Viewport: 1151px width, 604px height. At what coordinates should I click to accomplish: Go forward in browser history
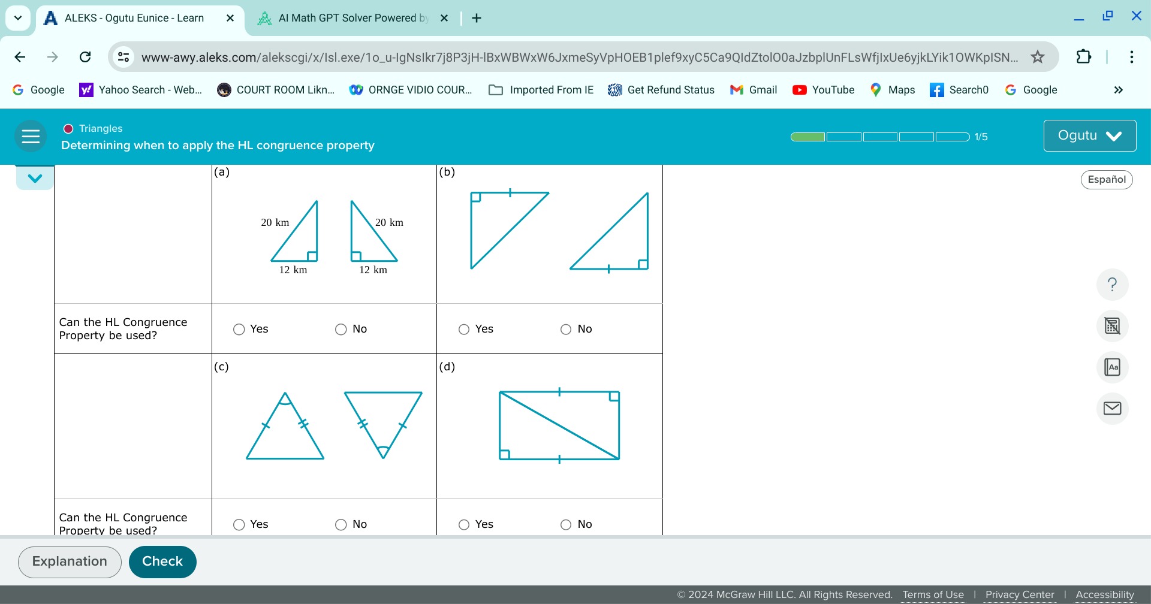tap(53, 57)
